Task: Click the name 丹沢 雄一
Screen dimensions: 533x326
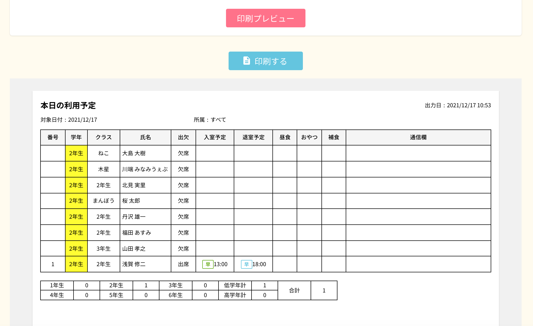Action: (134, 217)
